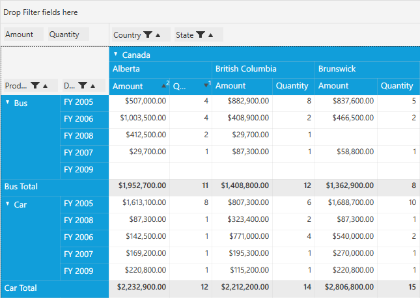420x298 pixels.
Task: Select the Brunswick column header
Action: click(337, 69)
